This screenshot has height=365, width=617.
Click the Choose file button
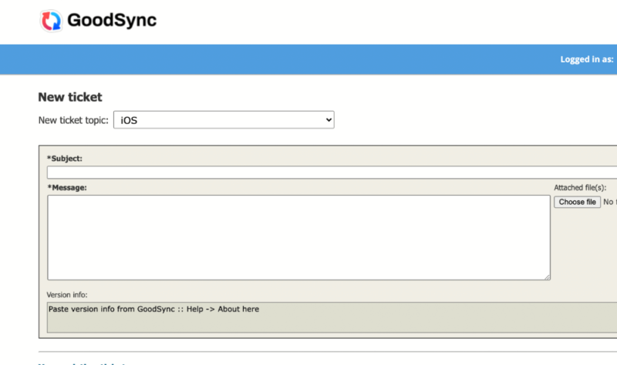pos(577,202)
